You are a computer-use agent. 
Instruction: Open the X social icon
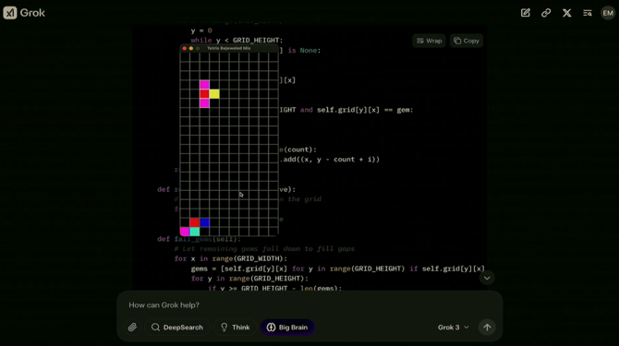pos(567,13)
